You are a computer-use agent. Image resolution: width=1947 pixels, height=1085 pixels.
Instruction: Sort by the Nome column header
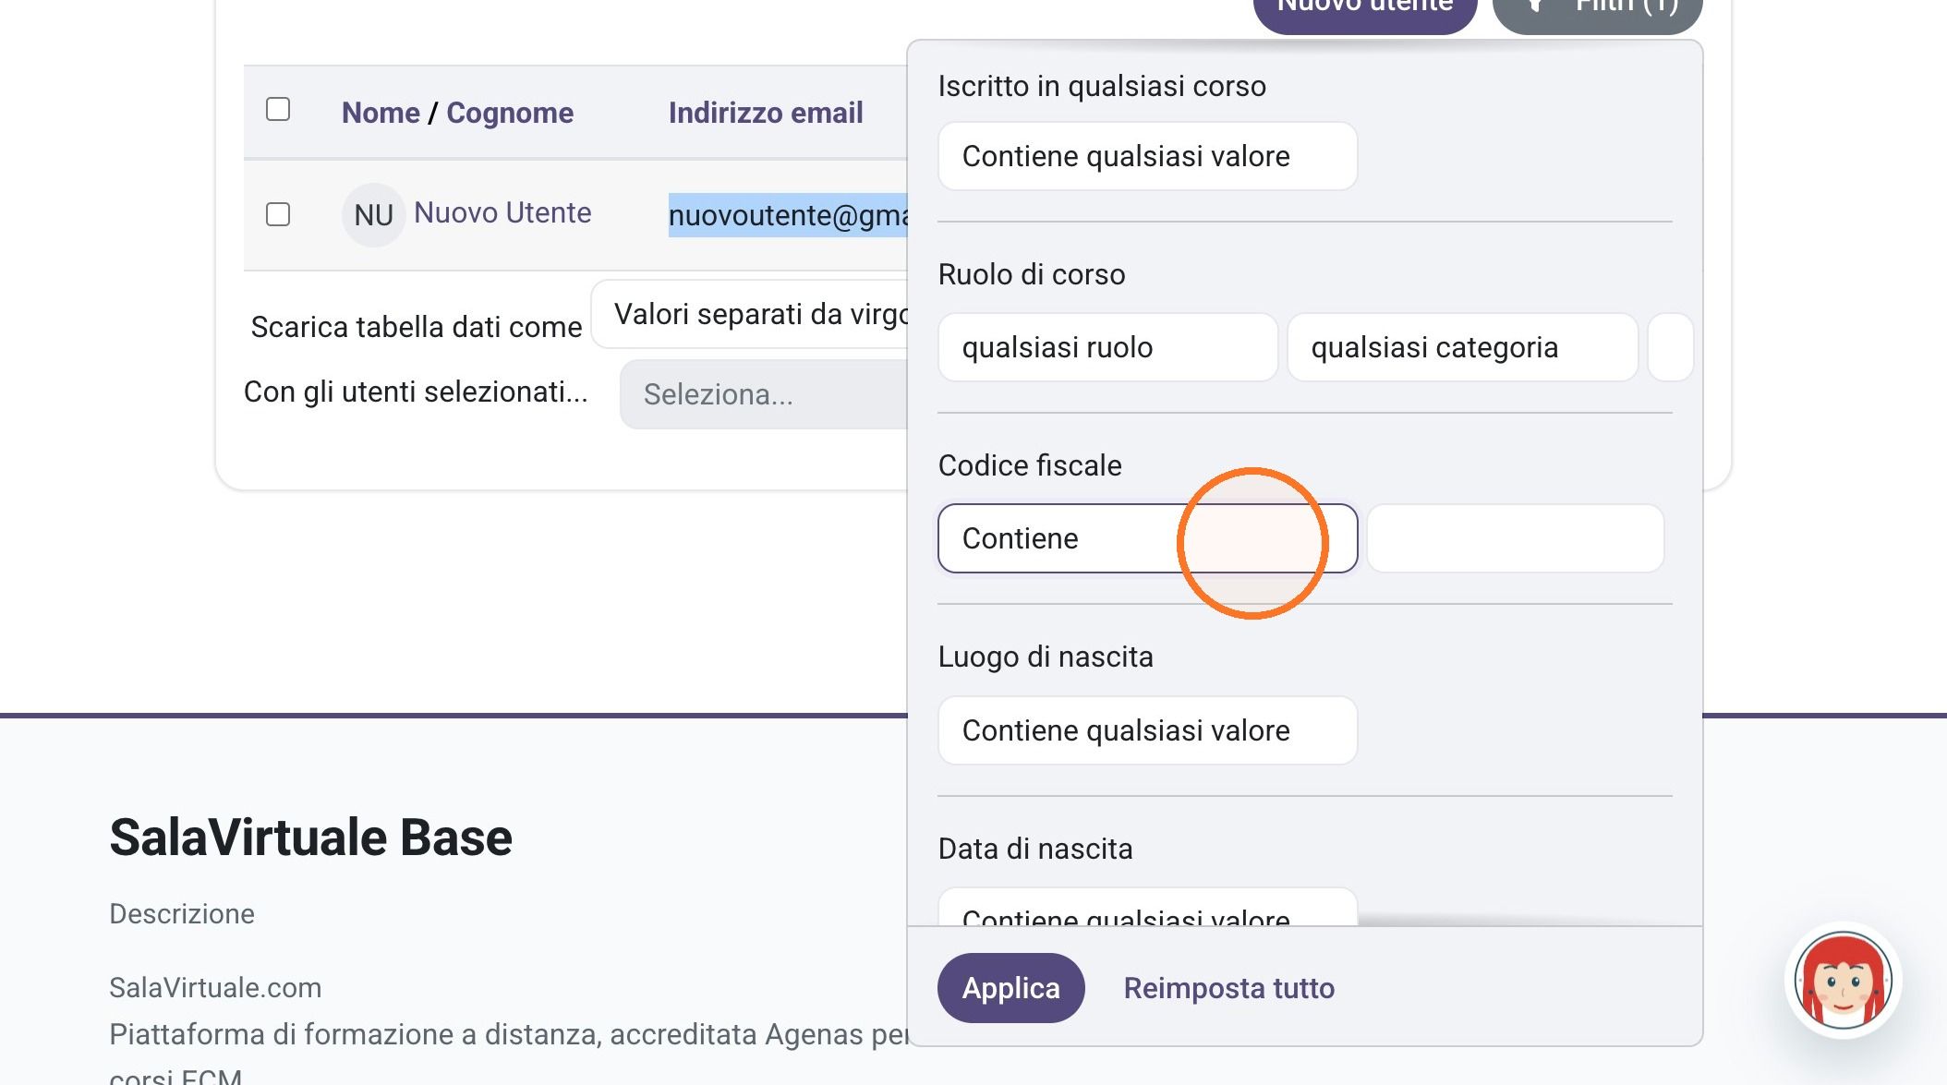click(x=381, y=113)
